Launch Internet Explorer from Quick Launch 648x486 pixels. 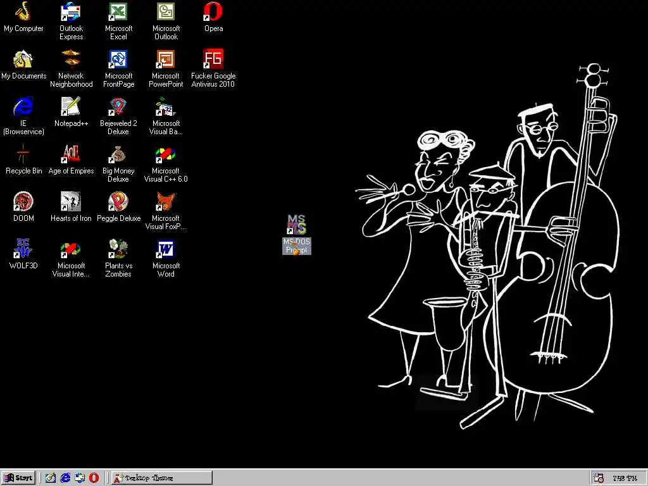pyautogui.click(x=65, y=478)
